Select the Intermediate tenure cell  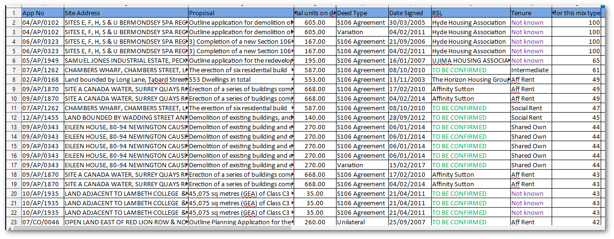[x=531, y=70]
